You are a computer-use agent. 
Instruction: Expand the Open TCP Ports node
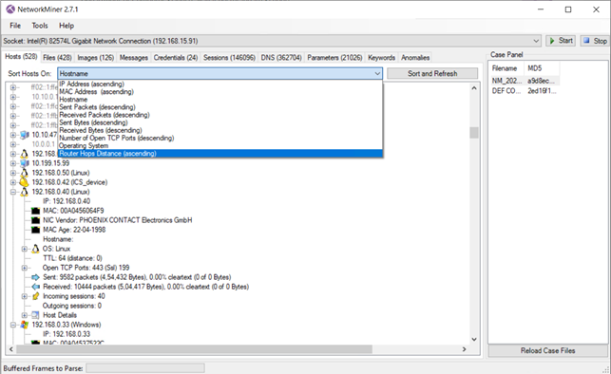(x=24, y=268)
